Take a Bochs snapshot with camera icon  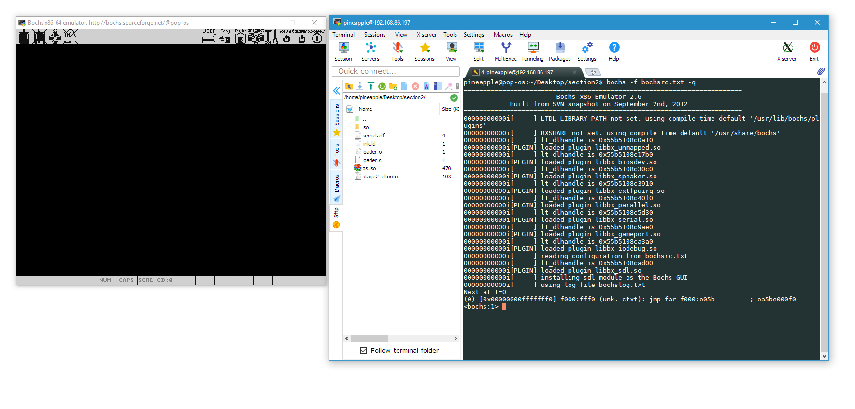point(256,37)
